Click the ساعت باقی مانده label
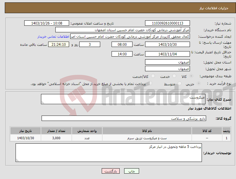This screenshot has height=179, width=236. (x=34, y=45)
